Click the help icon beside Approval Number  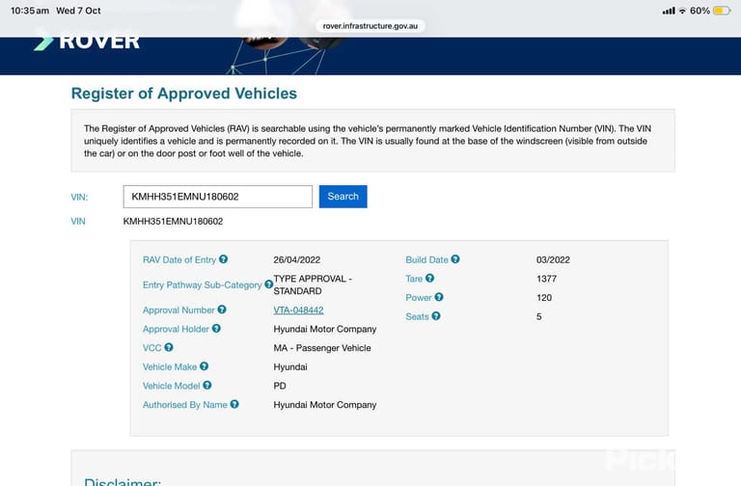click(222, 310)
